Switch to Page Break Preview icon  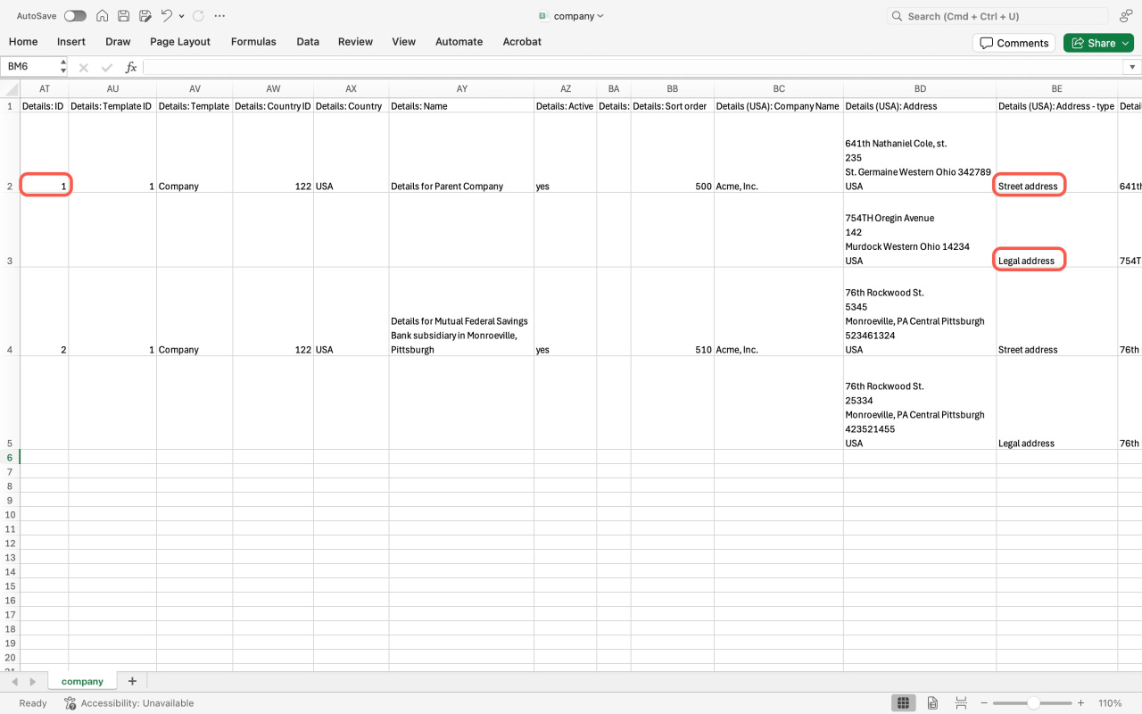pos(959,703)
